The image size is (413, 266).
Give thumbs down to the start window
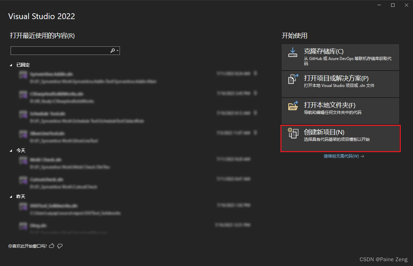tap(60, 246)
